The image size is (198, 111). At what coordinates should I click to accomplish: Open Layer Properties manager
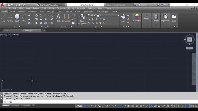(82, 19)
